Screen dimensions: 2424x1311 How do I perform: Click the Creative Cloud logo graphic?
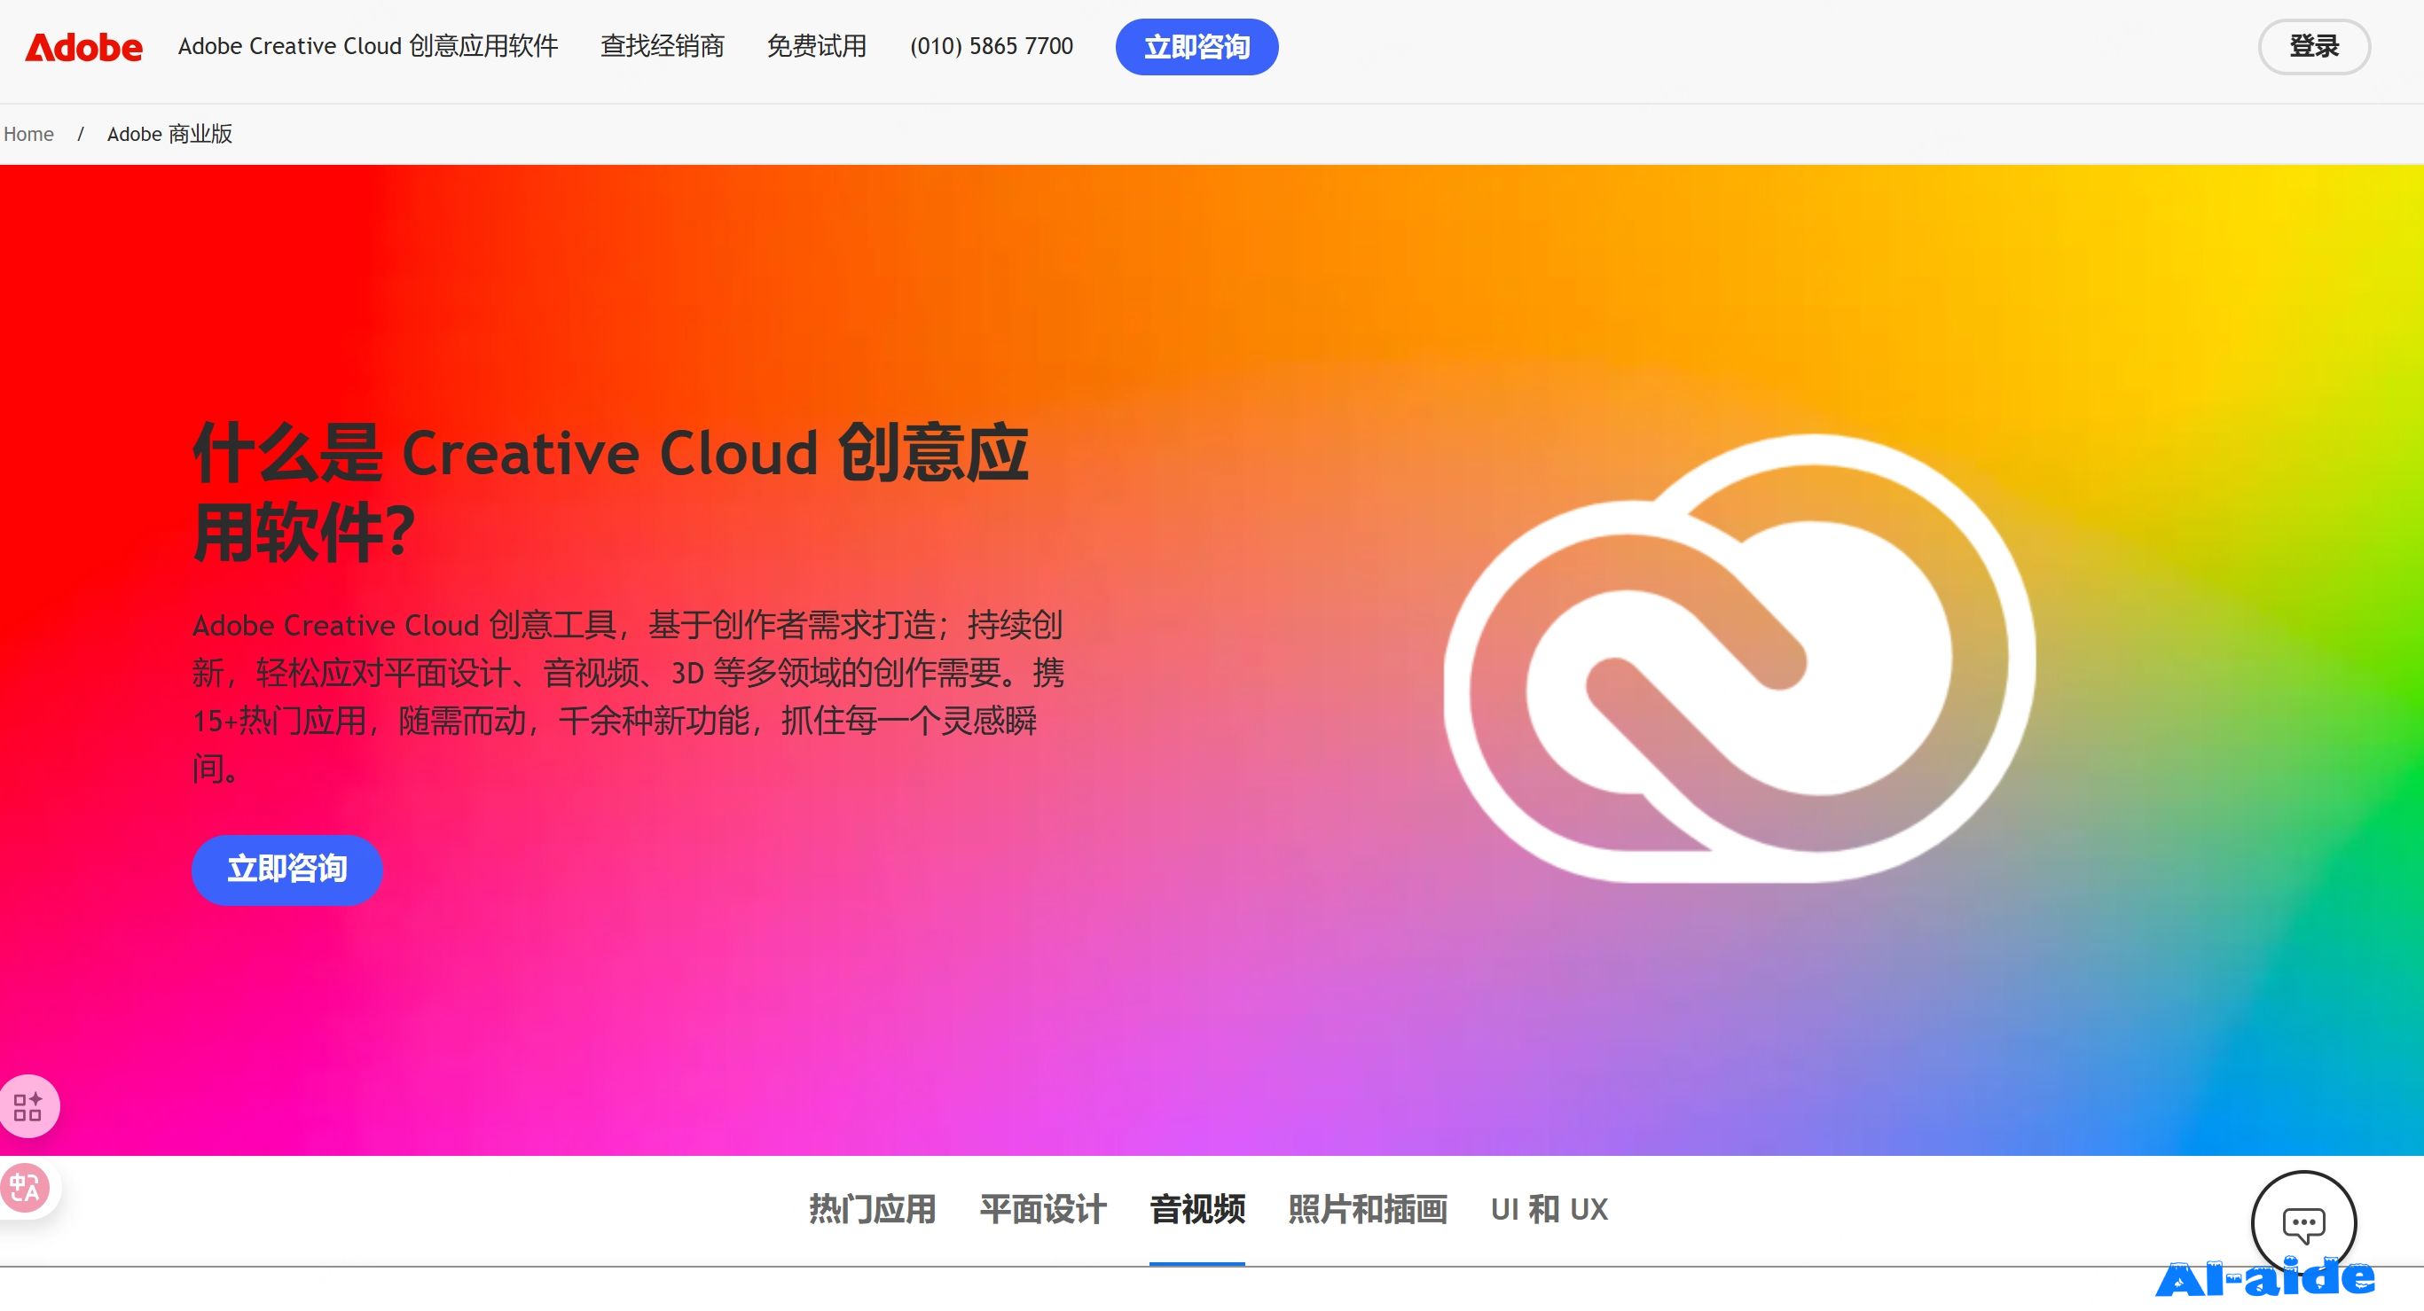pyautogui.click(x=1739, y=658)
